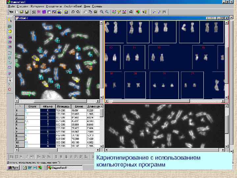The height and width of the screenshot is (178, 237).
Task: Select row 5 header in measurements table
Action: [20, 125]
